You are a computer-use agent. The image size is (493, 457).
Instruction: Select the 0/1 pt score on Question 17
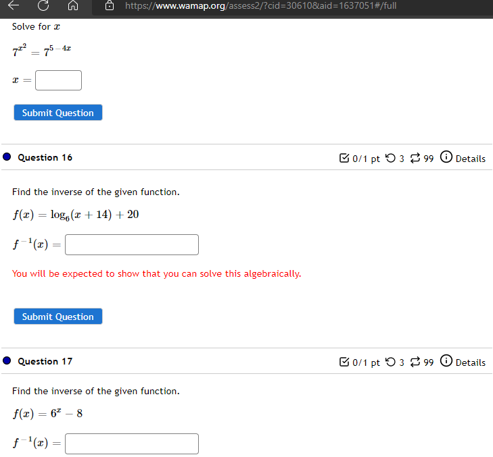(366, 363)
